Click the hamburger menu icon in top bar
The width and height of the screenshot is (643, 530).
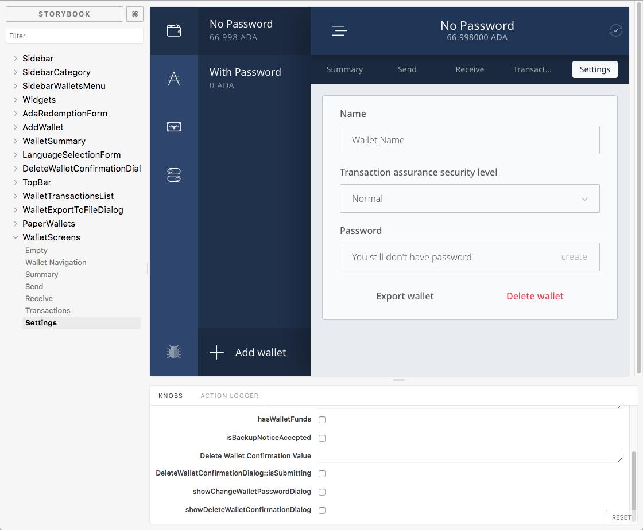339,31
